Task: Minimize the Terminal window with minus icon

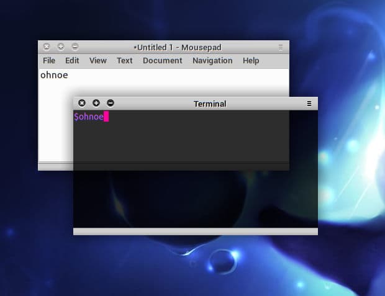Action: pyautogui.click(x=111, y=103)
